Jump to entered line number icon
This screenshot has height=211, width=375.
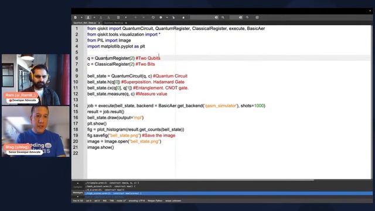[247, 18]
